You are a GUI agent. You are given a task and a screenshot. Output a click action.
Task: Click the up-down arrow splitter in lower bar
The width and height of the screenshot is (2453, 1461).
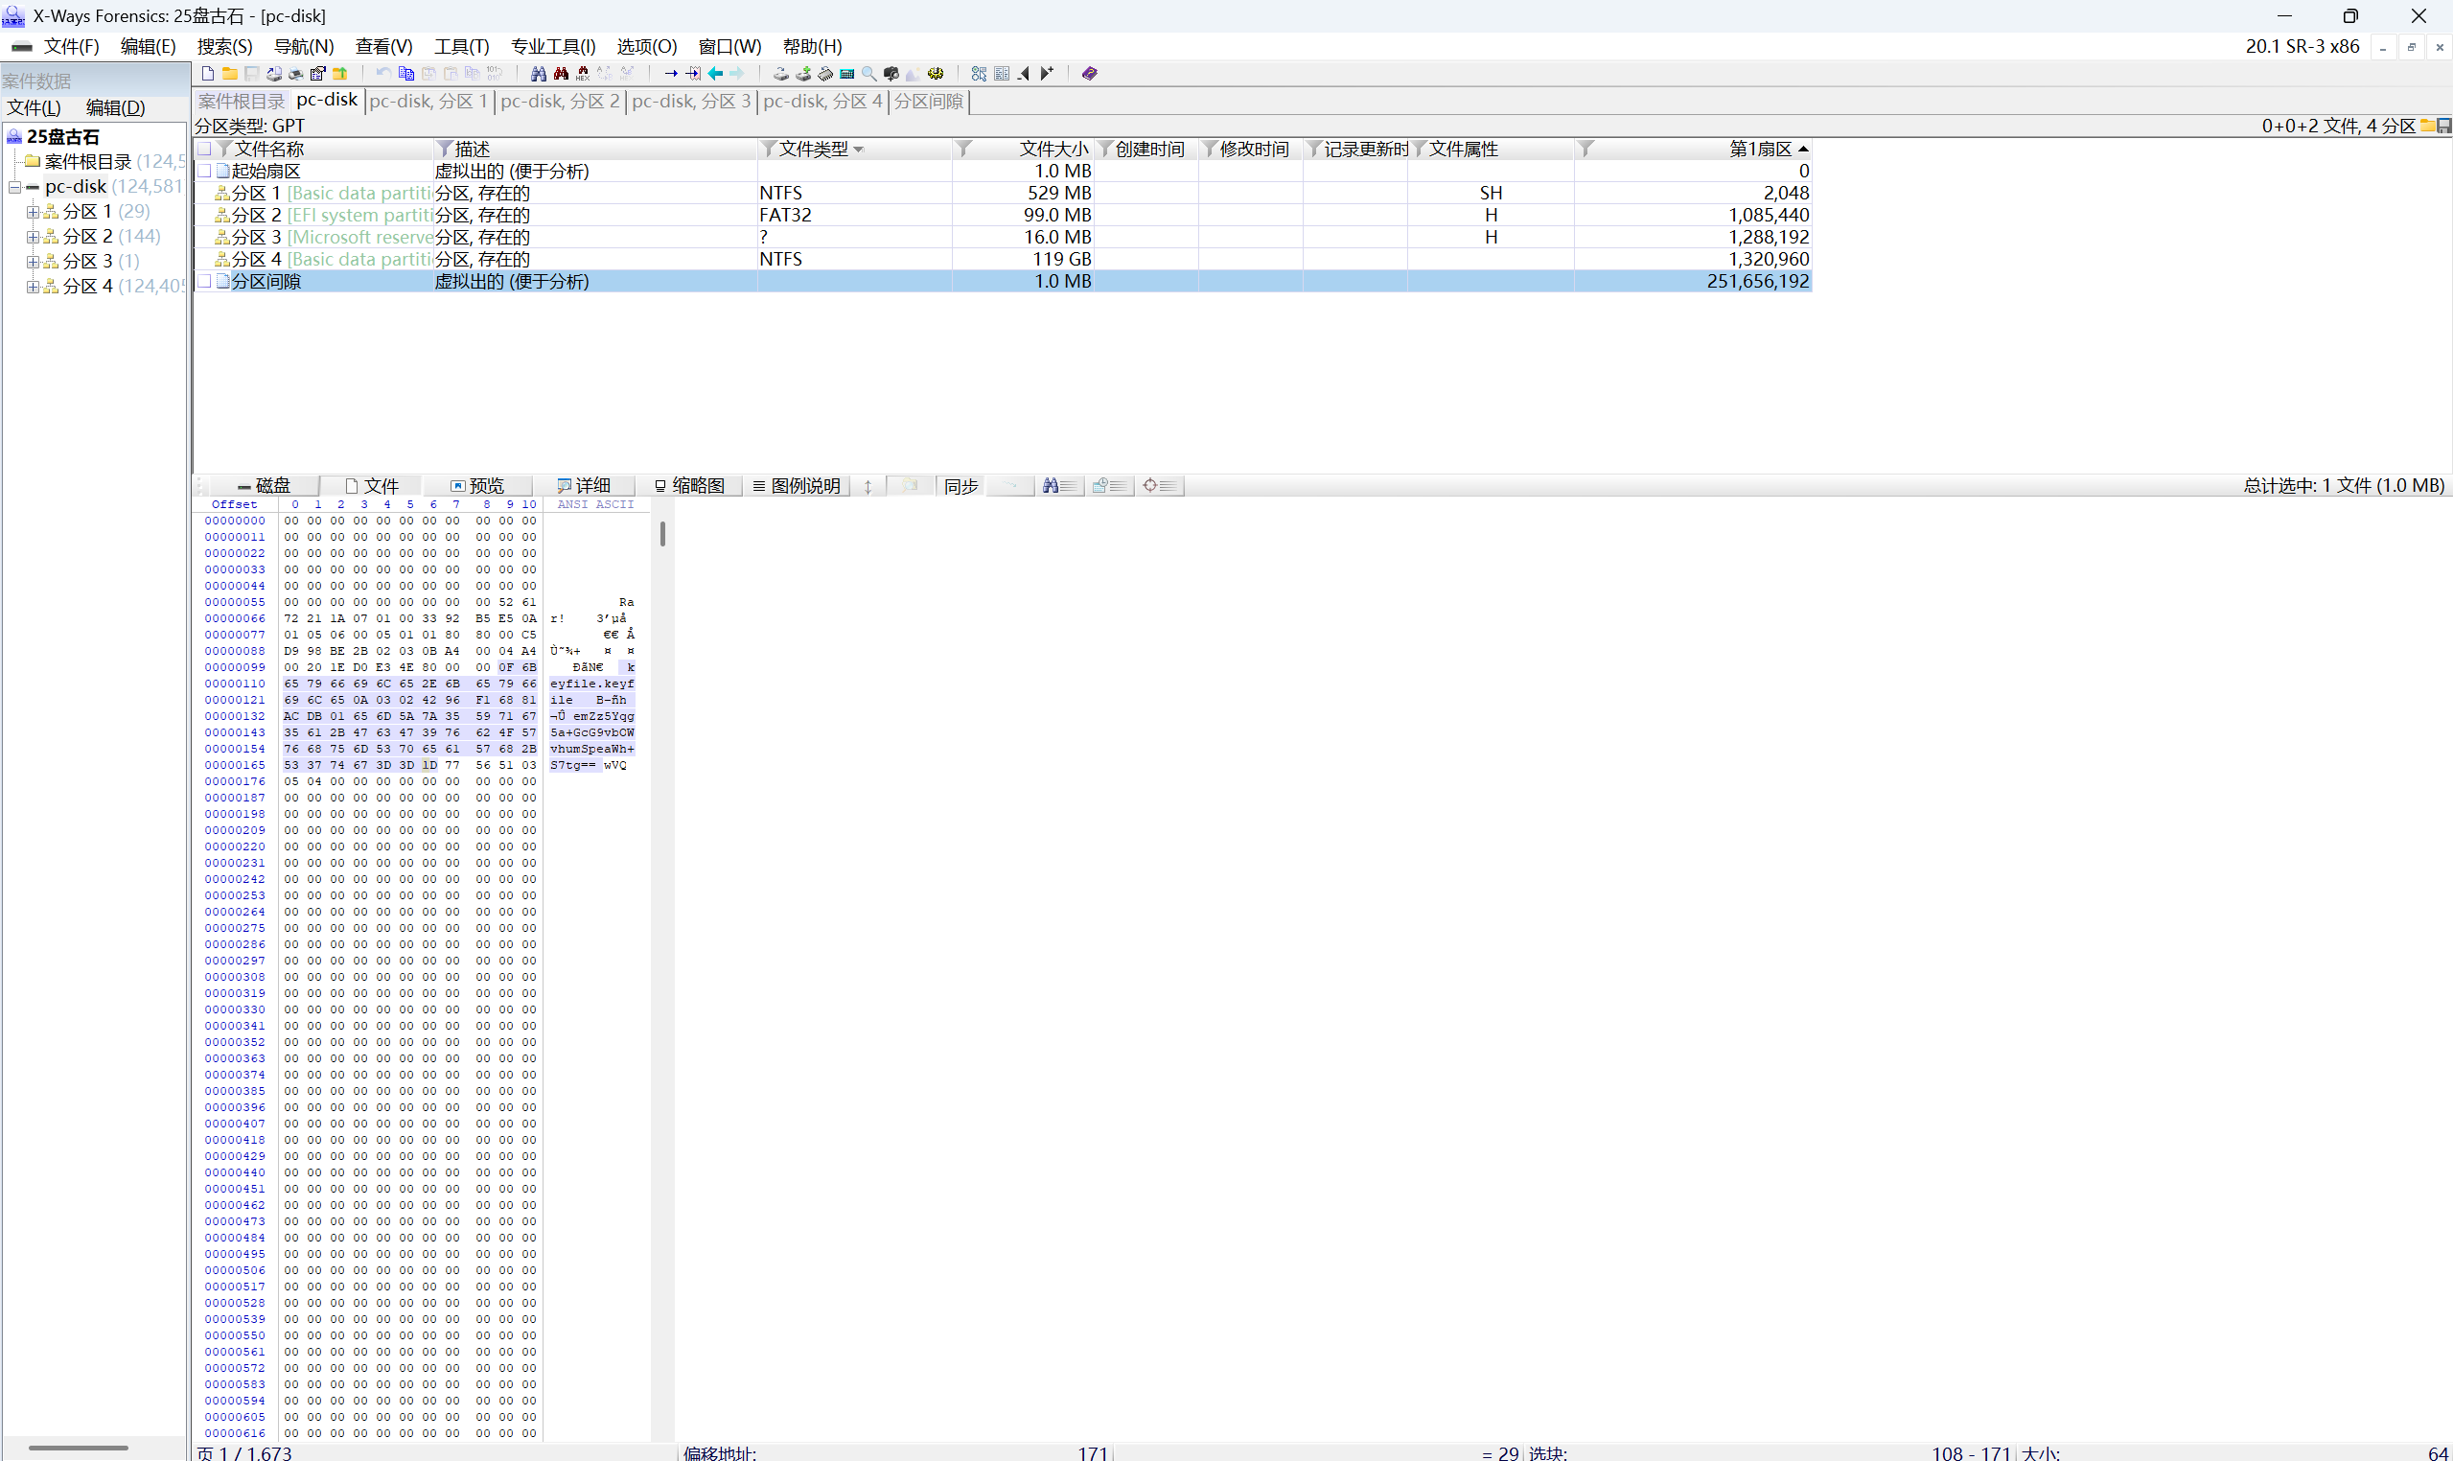pyautogui.click(x=868, y=486)
